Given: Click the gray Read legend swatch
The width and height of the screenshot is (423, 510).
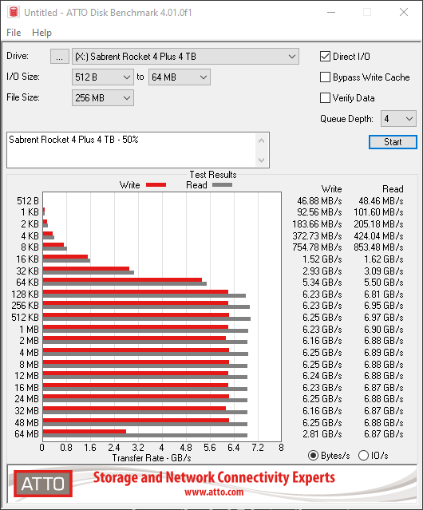Looking at the screenshot, I should pos(222,184).
